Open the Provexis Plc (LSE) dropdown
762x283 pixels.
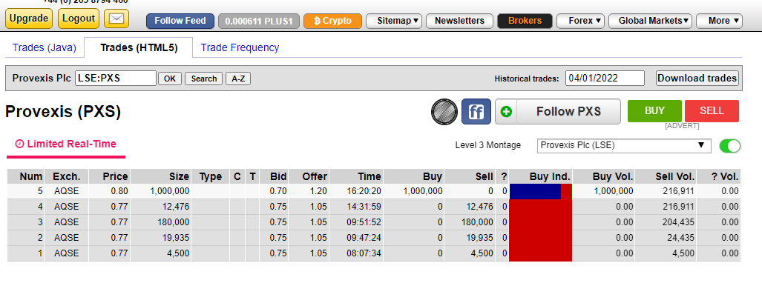624,145
